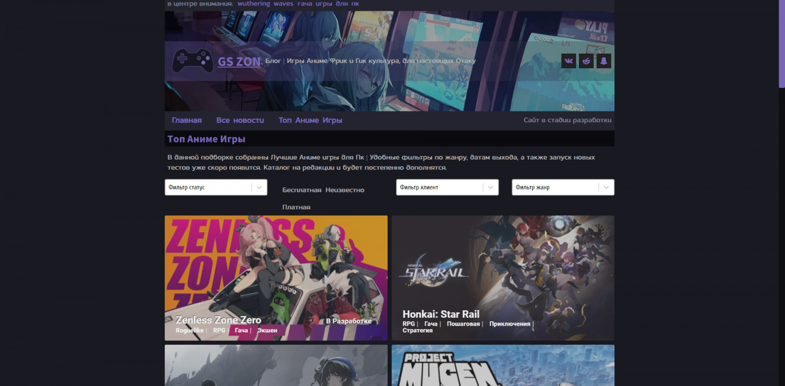Toggle the Платная filter option
The image size is (785, 386).
[x=296, y=207]
